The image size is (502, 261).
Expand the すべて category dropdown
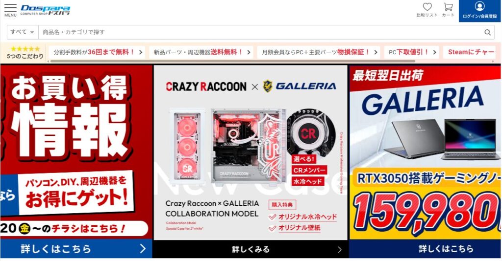23,32
